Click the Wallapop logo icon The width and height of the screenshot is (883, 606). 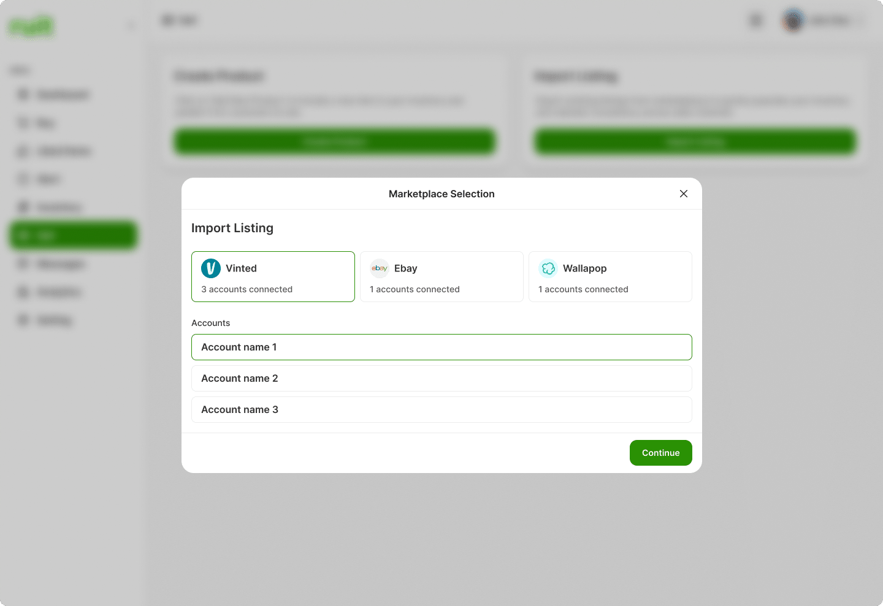click(x=548, y=268)
